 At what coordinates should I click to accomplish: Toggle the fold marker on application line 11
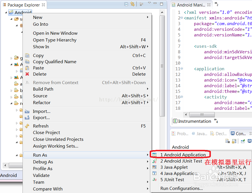[x=182, y=69]
